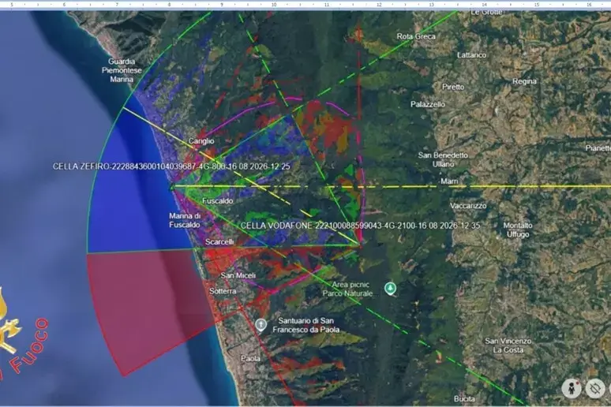Click the San Vincenzo La Costa label
611x407 pixels.
coord(508,345)
